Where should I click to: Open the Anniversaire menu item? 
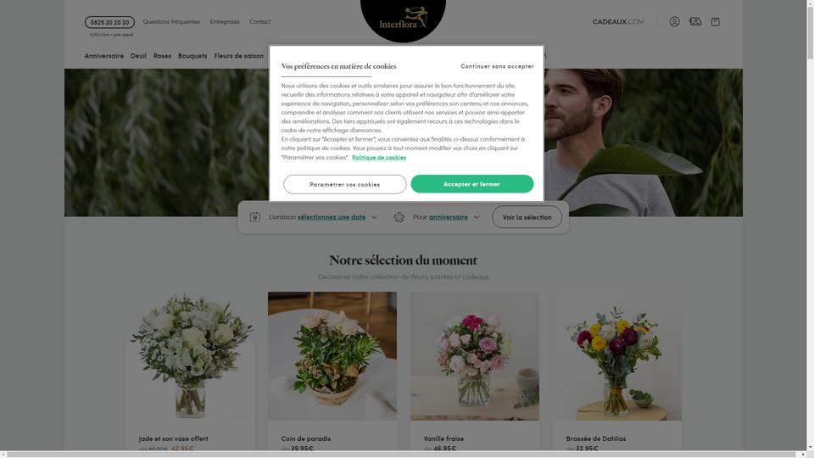point(103,56)
